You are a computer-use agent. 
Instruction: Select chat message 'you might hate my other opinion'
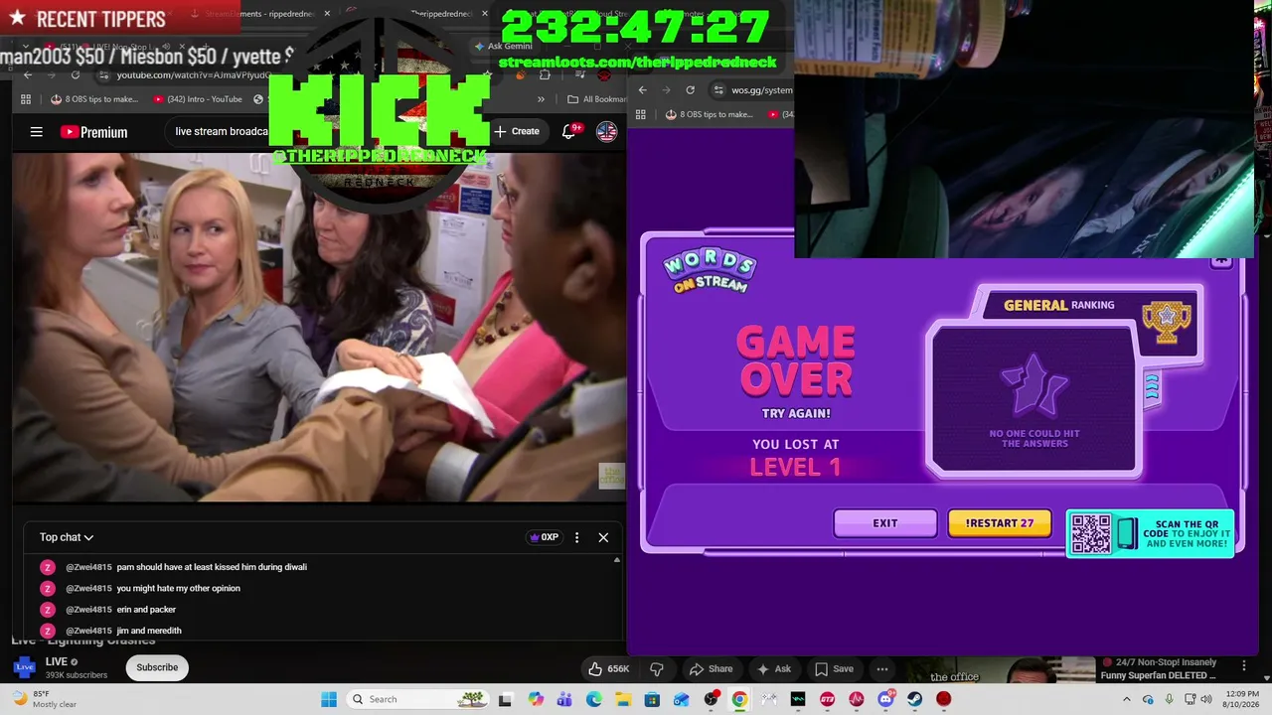(178, 588)
